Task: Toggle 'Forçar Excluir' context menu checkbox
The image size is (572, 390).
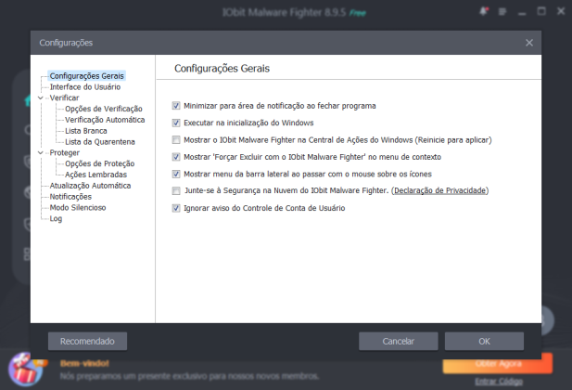Action: [x=176, y=157]
